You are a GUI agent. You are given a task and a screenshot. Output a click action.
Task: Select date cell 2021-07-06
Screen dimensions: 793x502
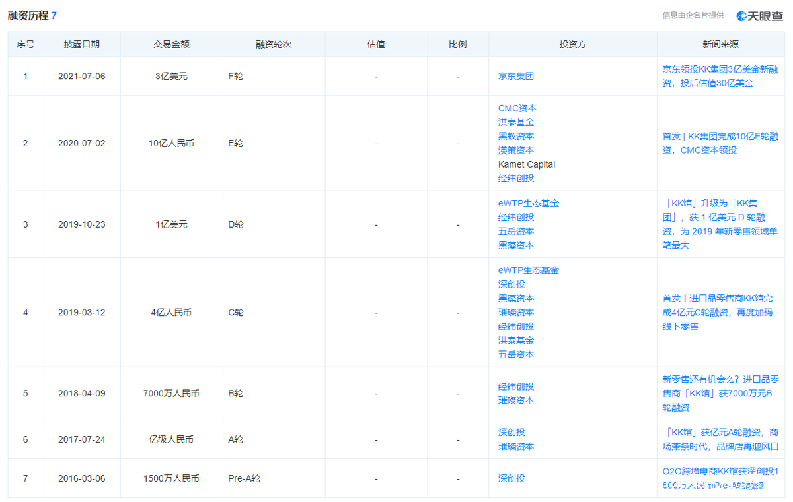[82, 77]
